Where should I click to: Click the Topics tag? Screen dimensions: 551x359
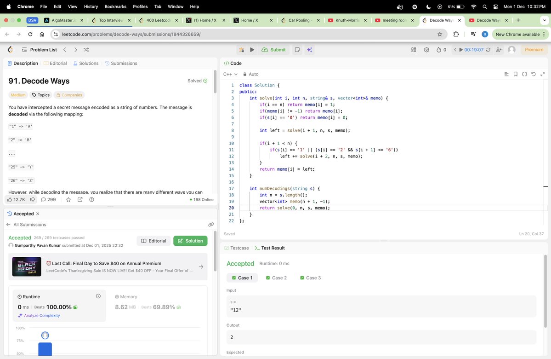(x=41, y=95)
